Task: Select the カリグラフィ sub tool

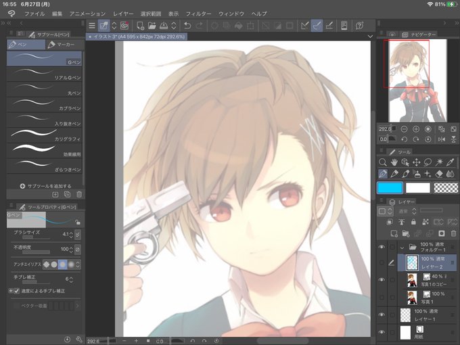Action: pyautogui.click(x=44, y=135)
